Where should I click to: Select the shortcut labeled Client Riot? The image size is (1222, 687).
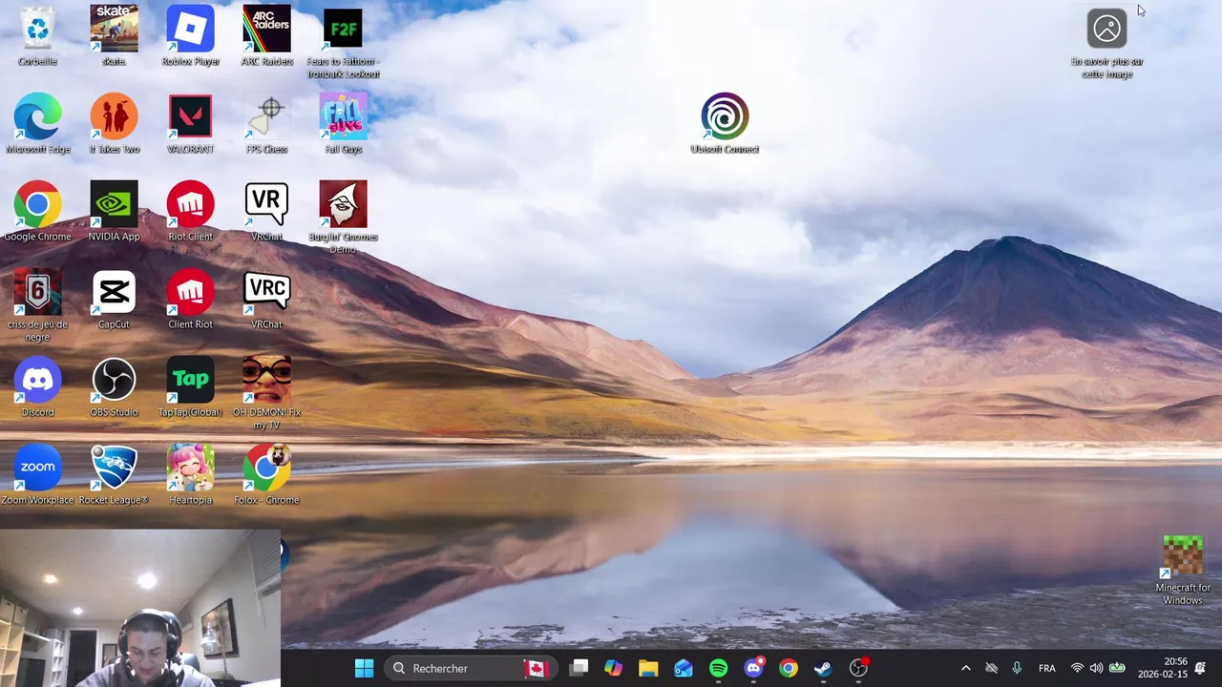click(190, 300)
